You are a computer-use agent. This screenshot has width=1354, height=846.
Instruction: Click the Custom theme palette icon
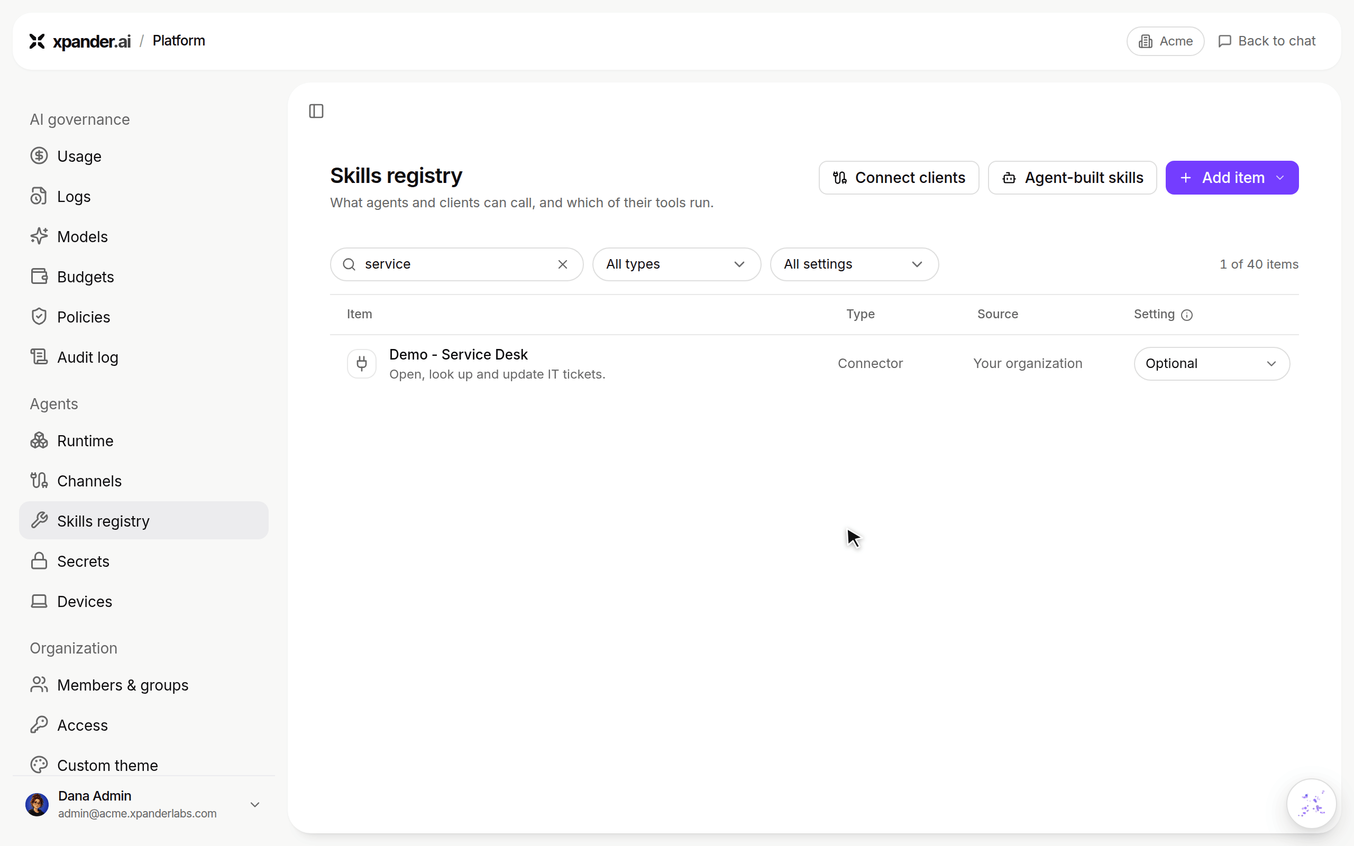[x=39, y=765]
